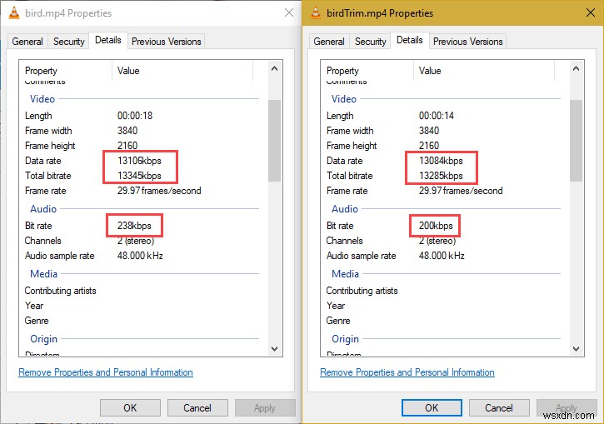Close the birdTrim.mp4 Properties window
The height and width of the screenshot is (424, 604).
[x=591, y=12]
